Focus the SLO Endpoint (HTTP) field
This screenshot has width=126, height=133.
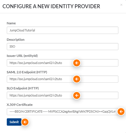[62, 95]
